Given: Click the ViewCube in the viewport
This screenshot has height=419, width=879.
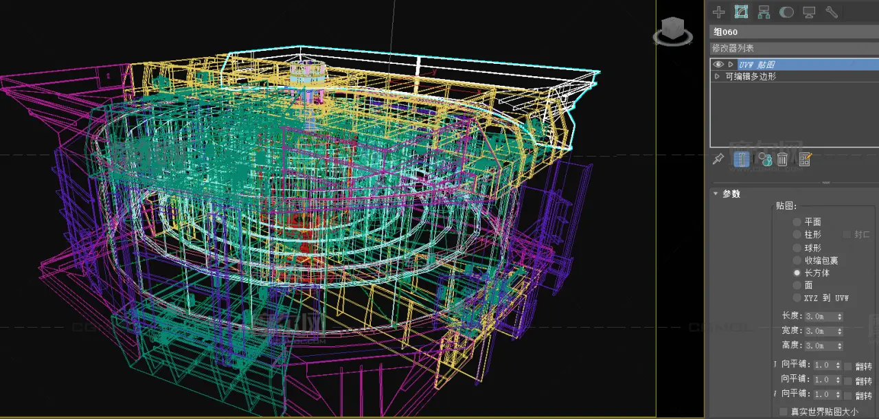Looking at the screenshot, I should tap(672, 31).
